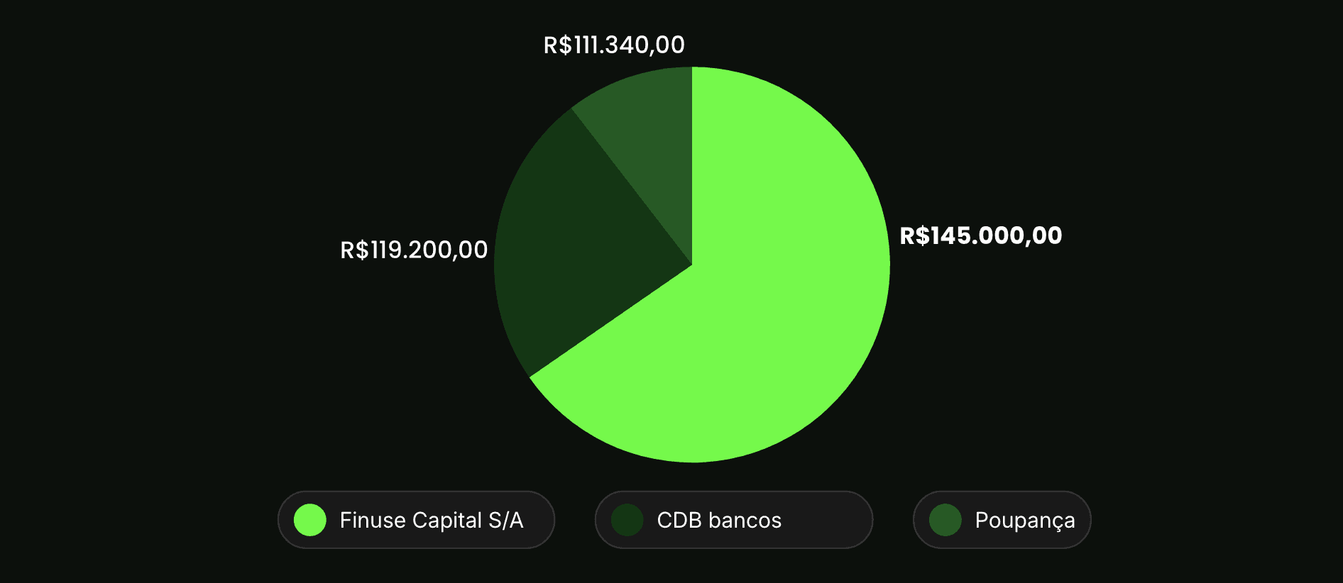This screenshot has height=583, width=1343.
Task: Click the bright green Finuse legend dot
Action: coord(310,520)
